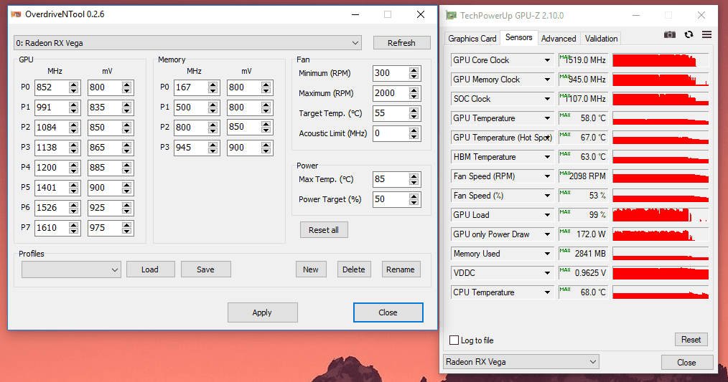Open the Radeon RX Vega GPU selector in OverdriveNTool

tap(187, 43)
